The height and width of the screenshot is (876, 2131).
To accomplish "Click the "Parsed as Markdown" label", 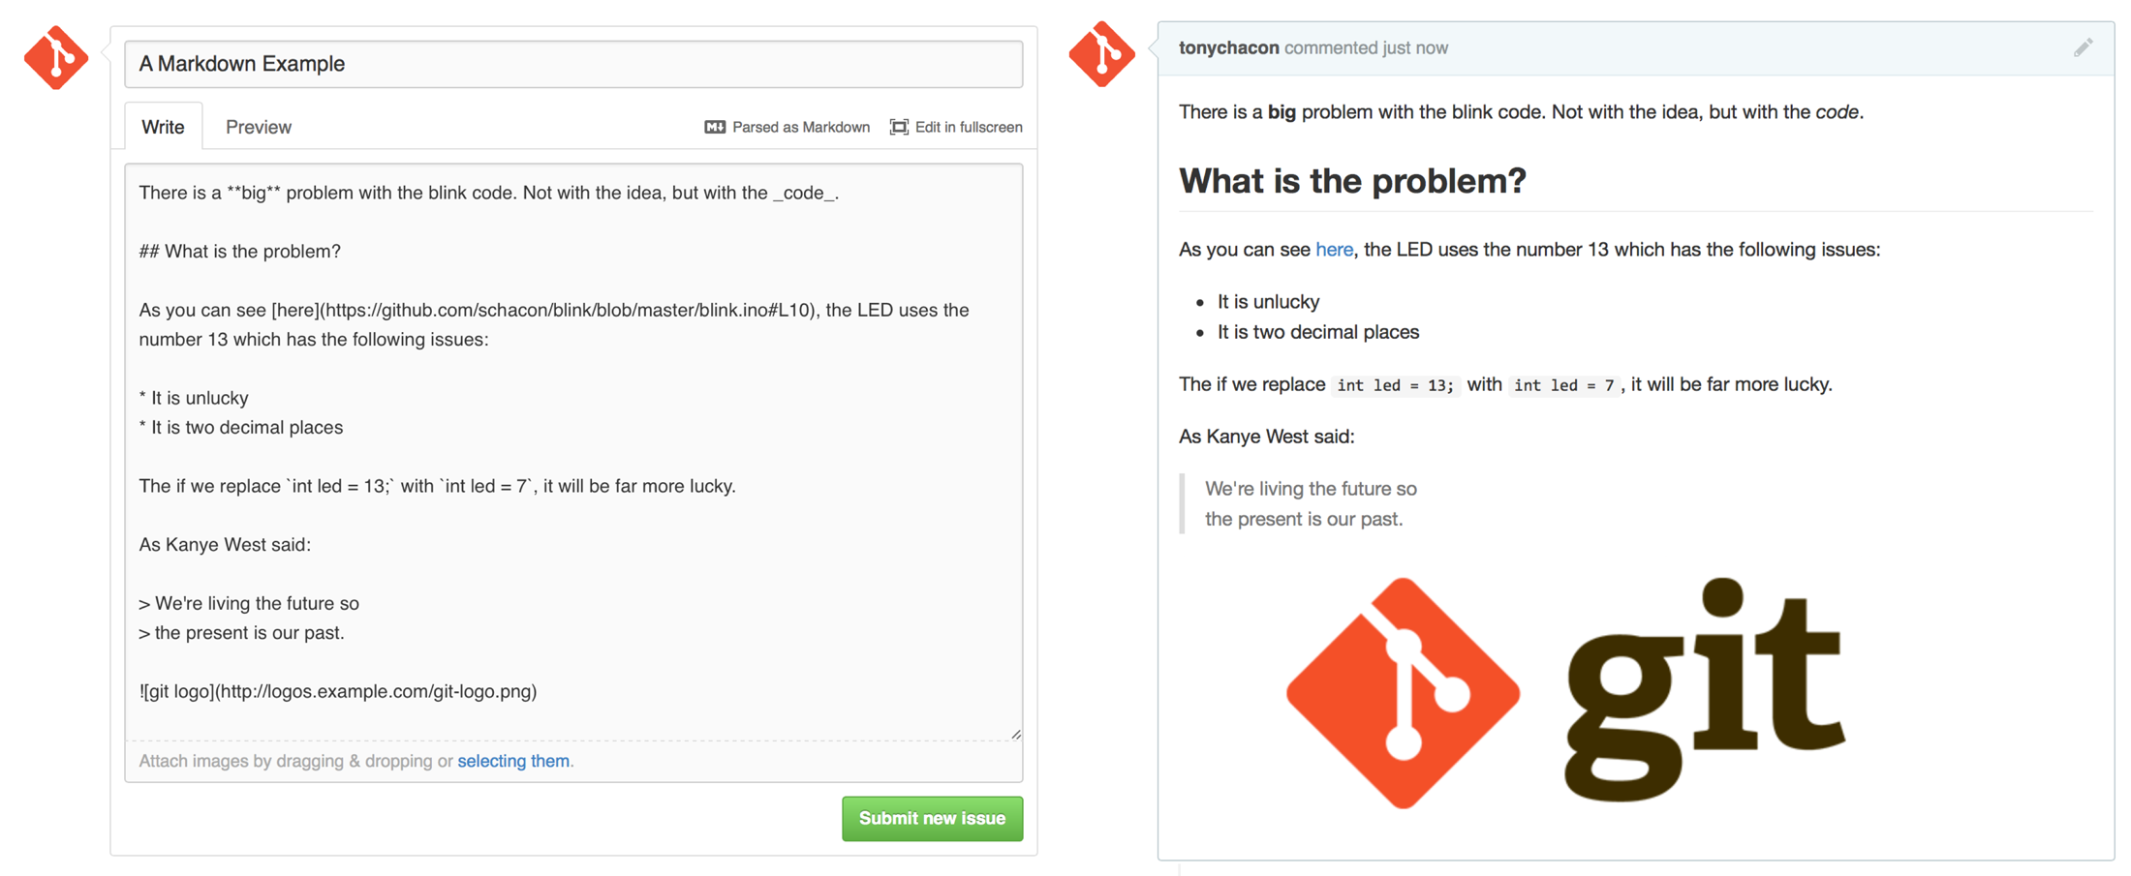I will [x=800, y=127].
